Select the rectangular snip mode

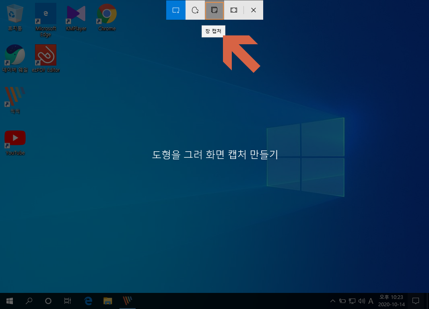175,10
